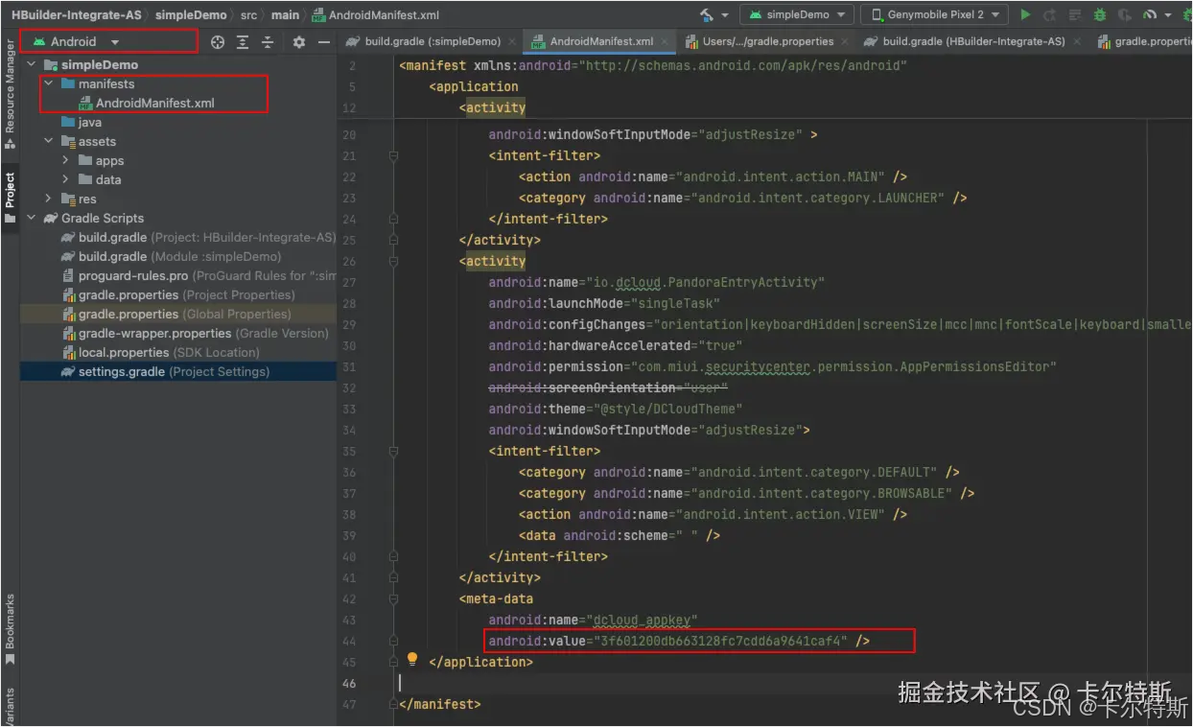Screen dimensions: 1193x727
Task: Click the Expand All icon in Project panel
Action: 243,42
